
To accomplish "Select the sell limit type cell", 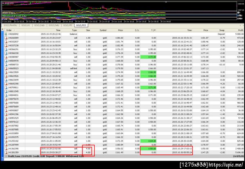I will point(73,69).
